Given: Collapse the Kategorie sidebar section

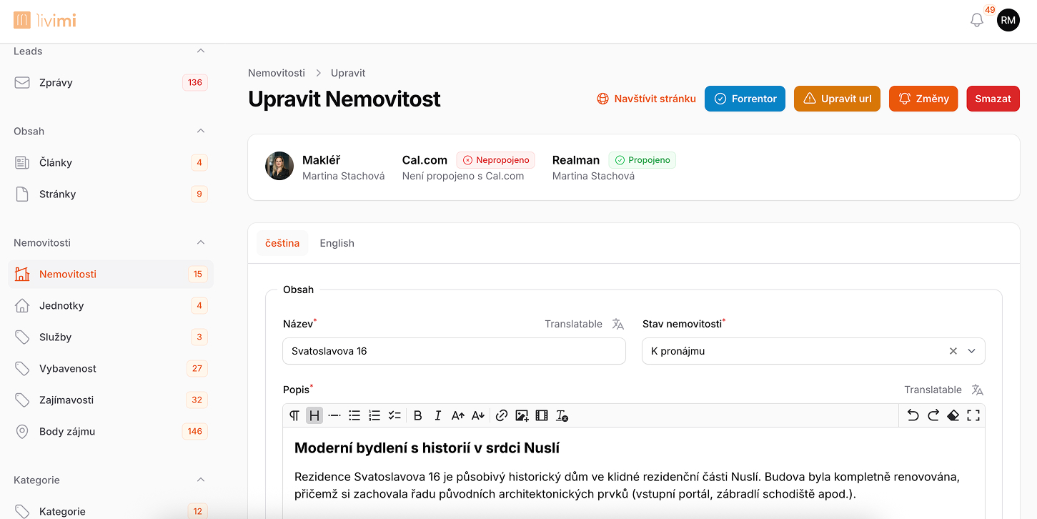Looking at the screenshot, I should 201,480.
